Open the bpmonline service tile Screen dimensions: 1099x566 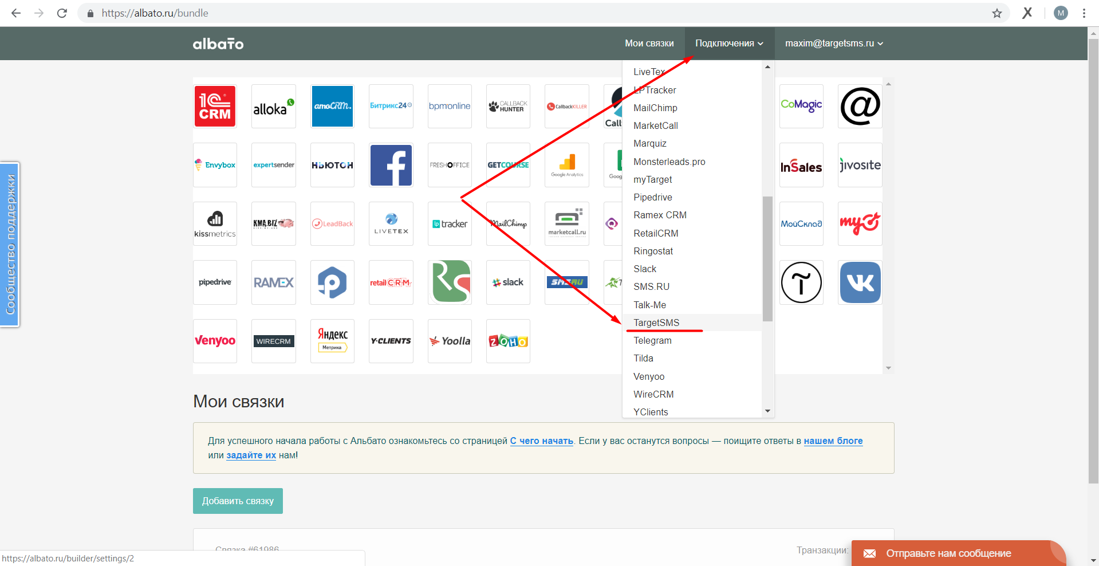click(x=450, y=106)
